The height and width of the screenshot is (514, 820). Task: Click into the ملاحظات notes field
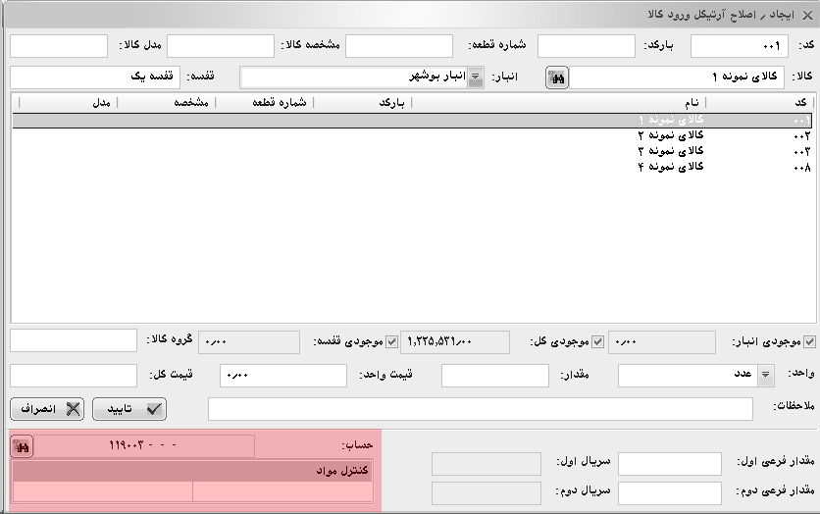tap(481, 408)
